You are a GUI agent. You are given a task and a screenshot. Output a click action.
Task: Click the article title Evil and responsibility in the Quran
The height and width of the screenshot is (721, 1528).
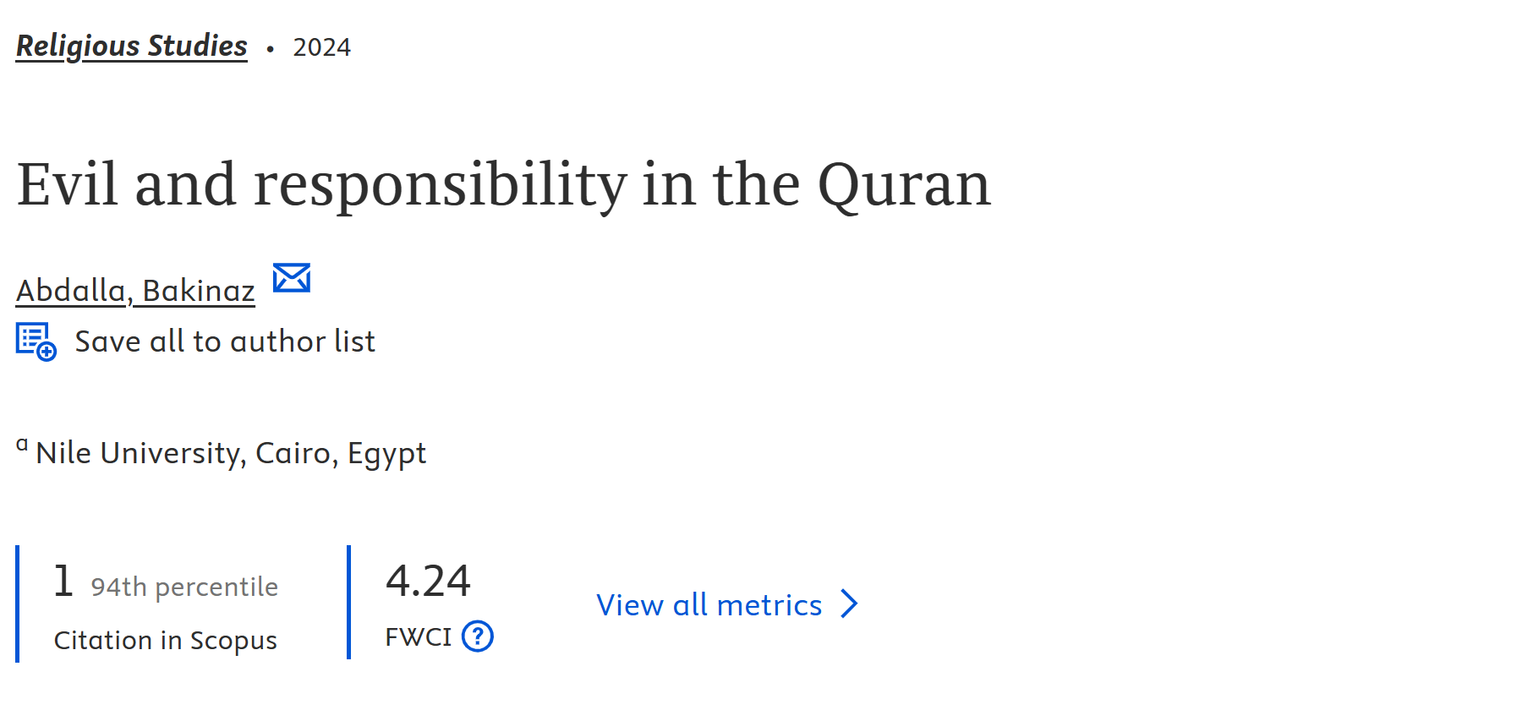pos(503,184)
